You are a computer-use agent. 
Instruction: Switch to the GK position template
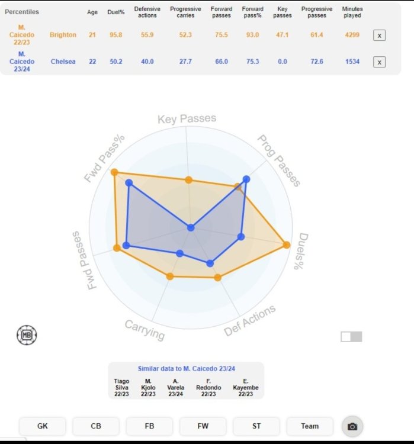pos(43,426)
